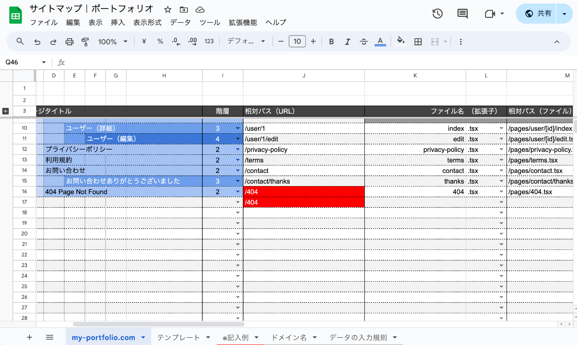Open the video call dropdown arrow

(x=502, y=14)
